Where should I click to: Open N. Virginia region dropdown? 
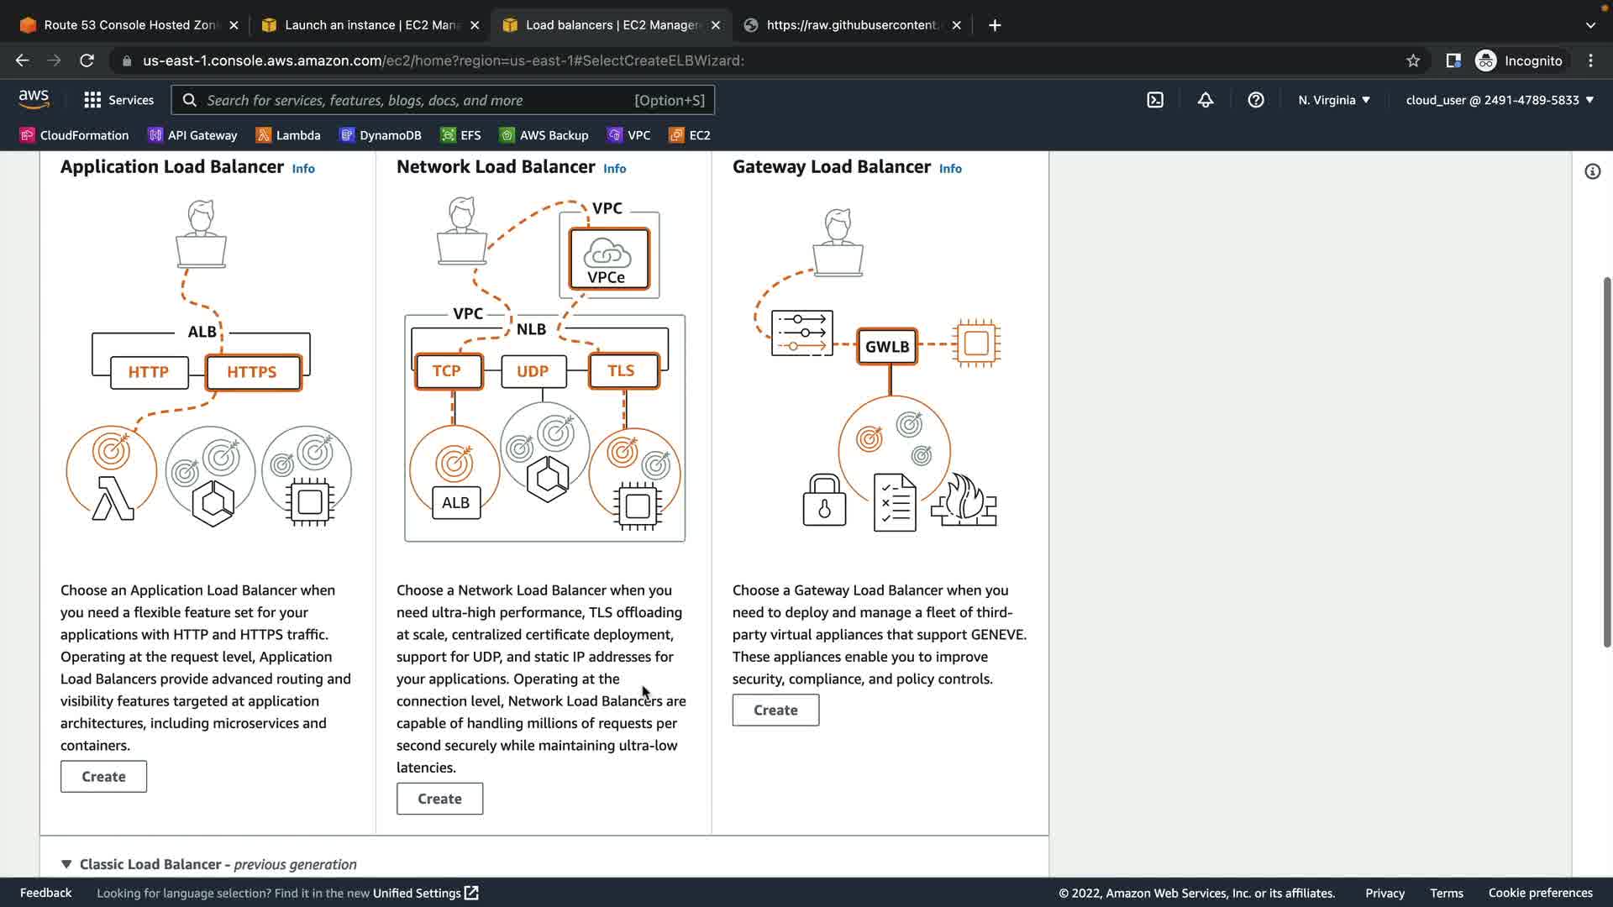click(1334, 100)
